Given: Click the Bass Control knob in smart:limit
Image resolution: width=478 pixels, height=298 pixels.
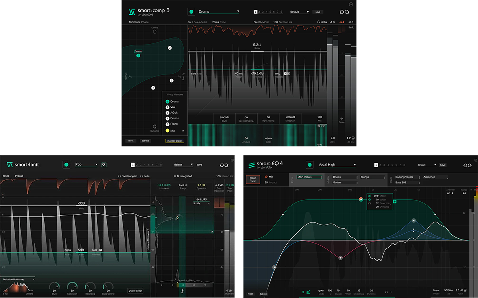Looking at the screenshot, I should (108, 286).
